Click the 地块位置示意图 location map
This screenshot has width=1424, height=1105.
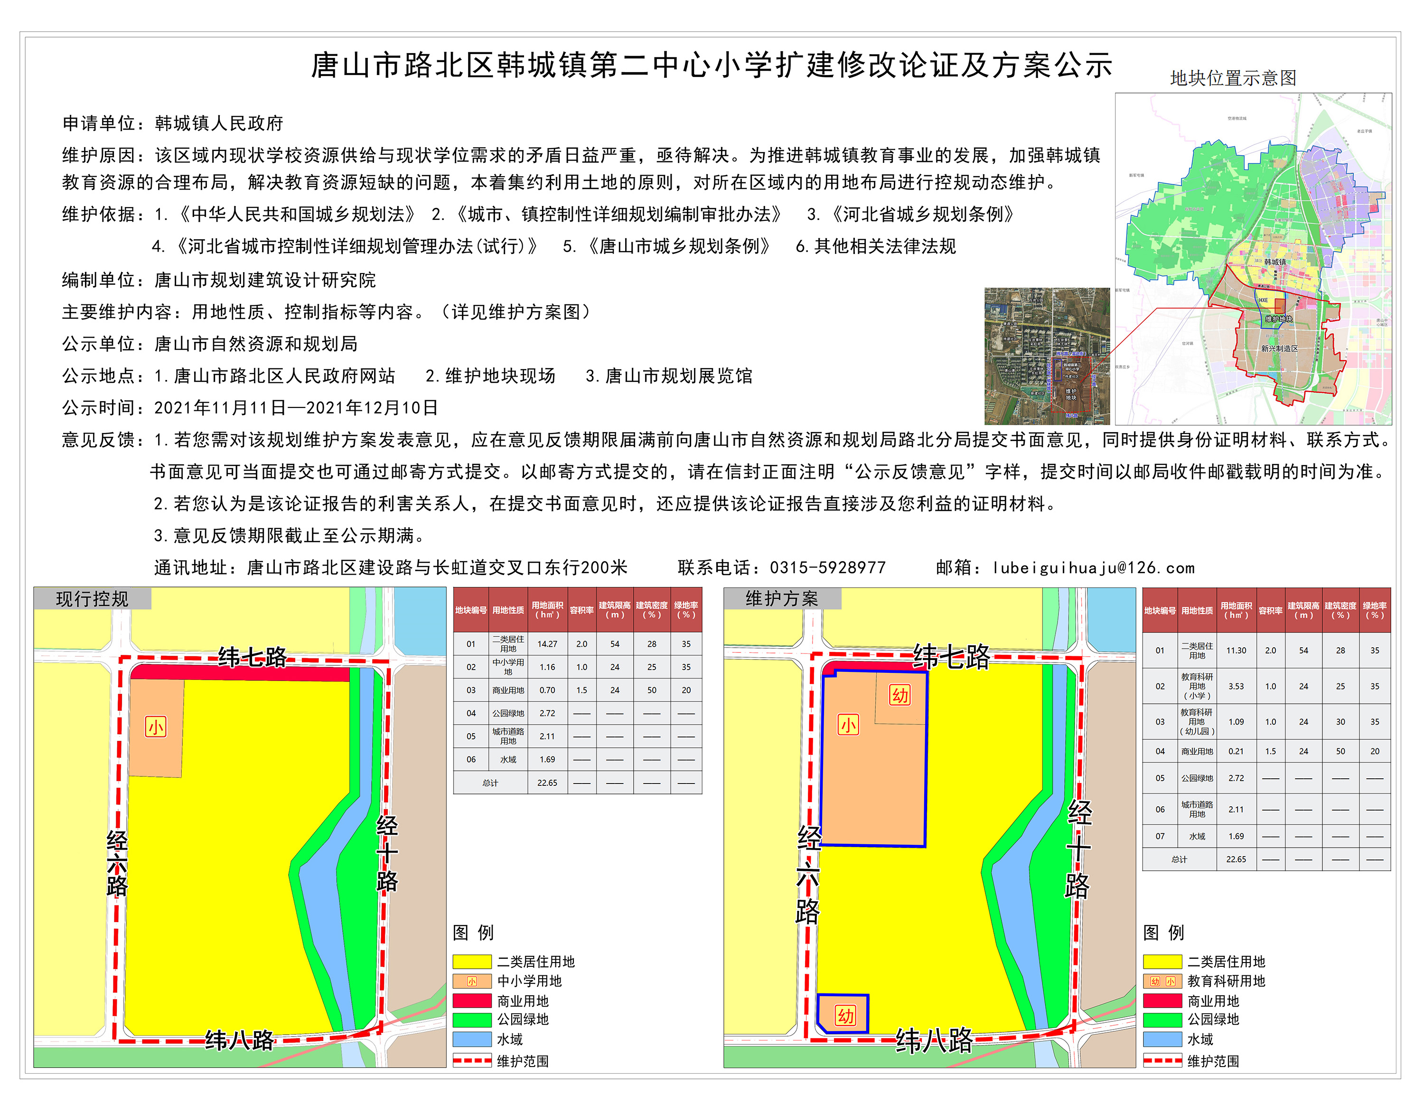[1253, 259]
